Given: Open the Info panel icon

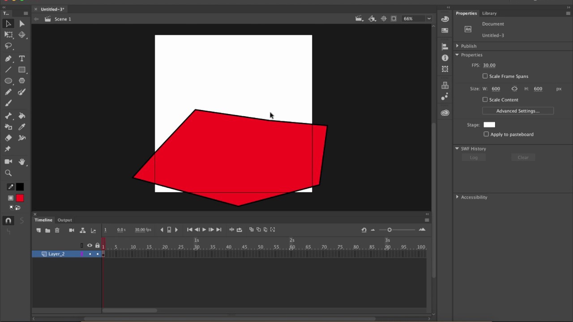Looking at the screenshot, I should [445, 58].
